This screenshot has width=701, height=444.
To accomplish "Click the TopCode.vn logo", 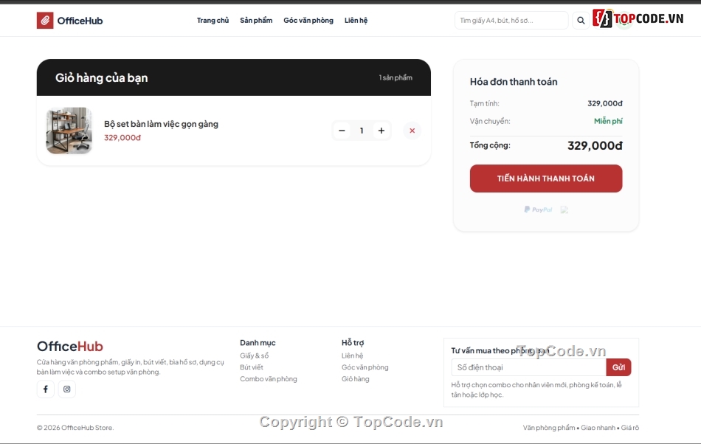I will 638,18.
